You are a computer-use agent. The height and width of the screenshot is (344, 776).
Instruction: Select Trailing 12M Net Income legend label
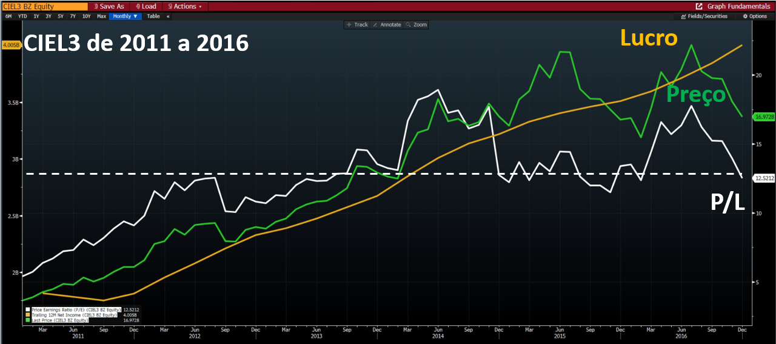[x=74, y=315]
